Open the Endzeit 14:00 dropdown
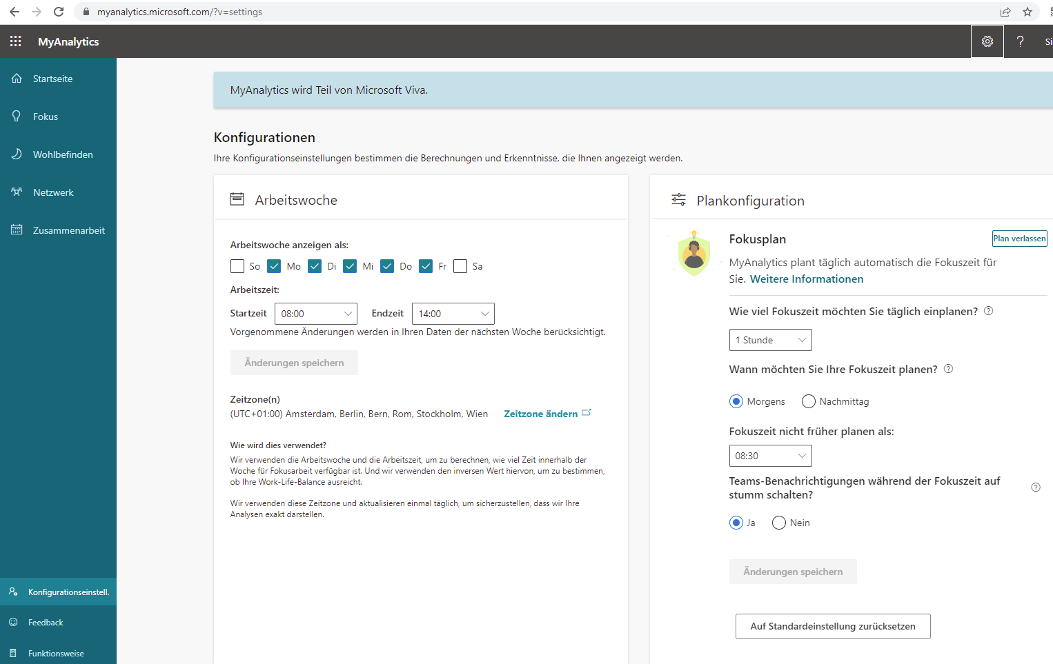Screen dimensions: 1053x664 tap(453, 314)
